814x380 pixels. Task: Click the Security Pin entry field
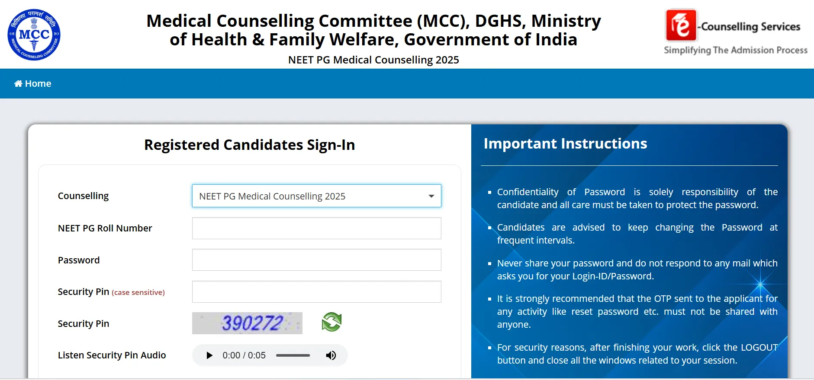(x=316, y=292)
